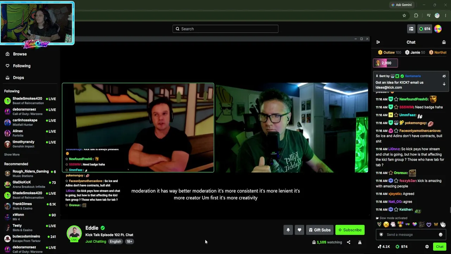Open the share stream icon

[348, 242]
